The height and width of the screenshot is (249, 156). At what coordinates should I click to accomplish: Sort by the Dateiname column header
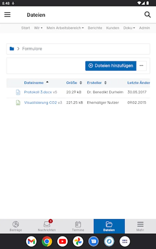[x=34, y=83]
